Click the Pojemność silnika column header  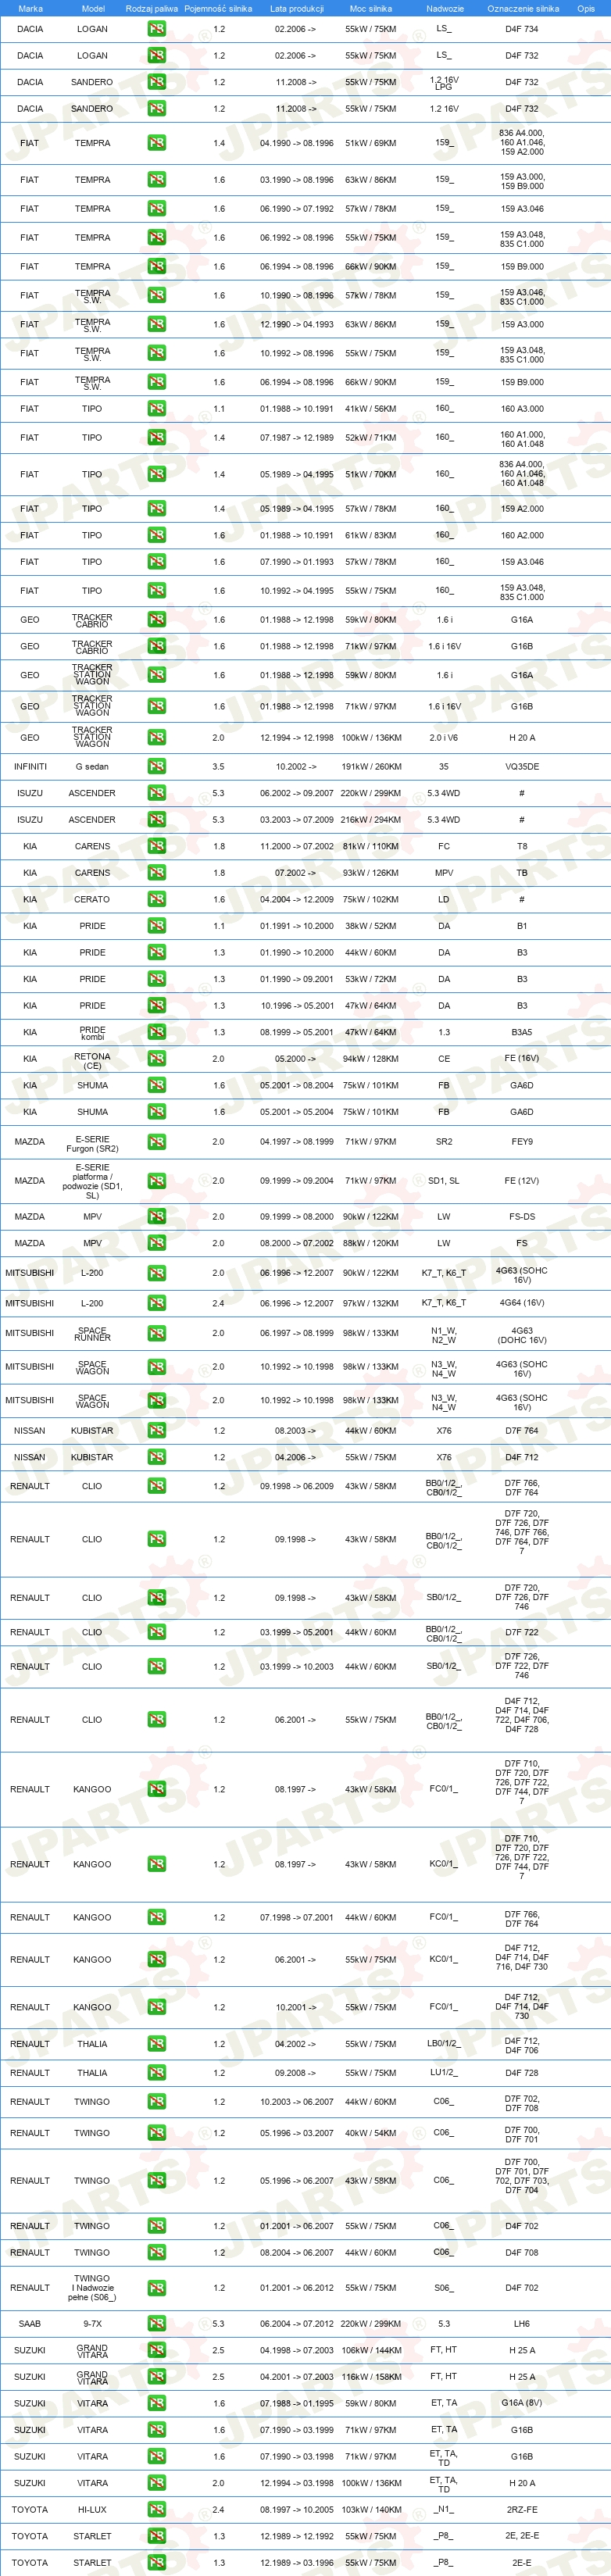(218, 8)
